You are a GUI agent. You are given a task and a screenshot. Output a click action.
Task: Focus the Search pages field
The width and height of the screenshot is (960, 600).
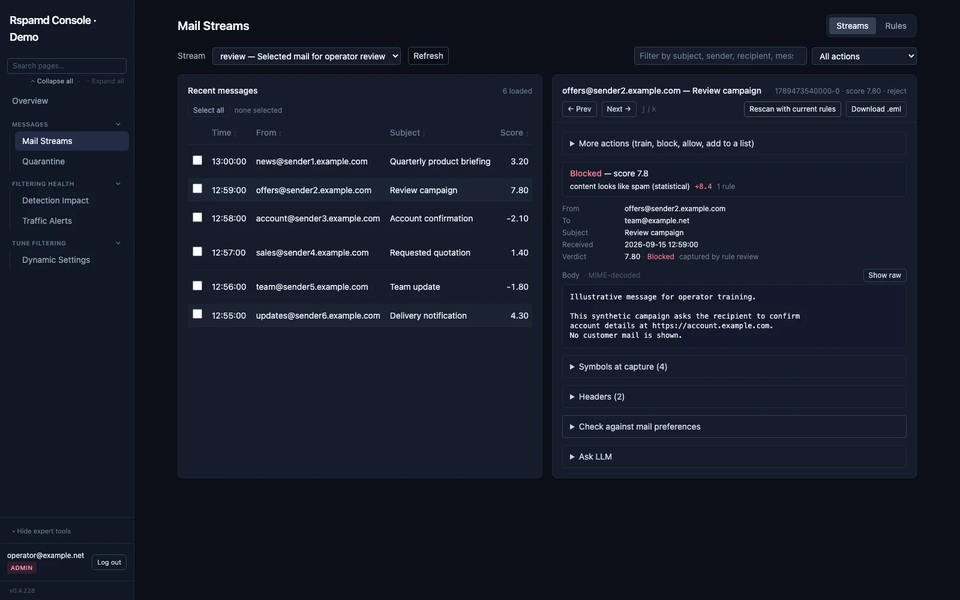pyautogui.click(x=67, y=66)
